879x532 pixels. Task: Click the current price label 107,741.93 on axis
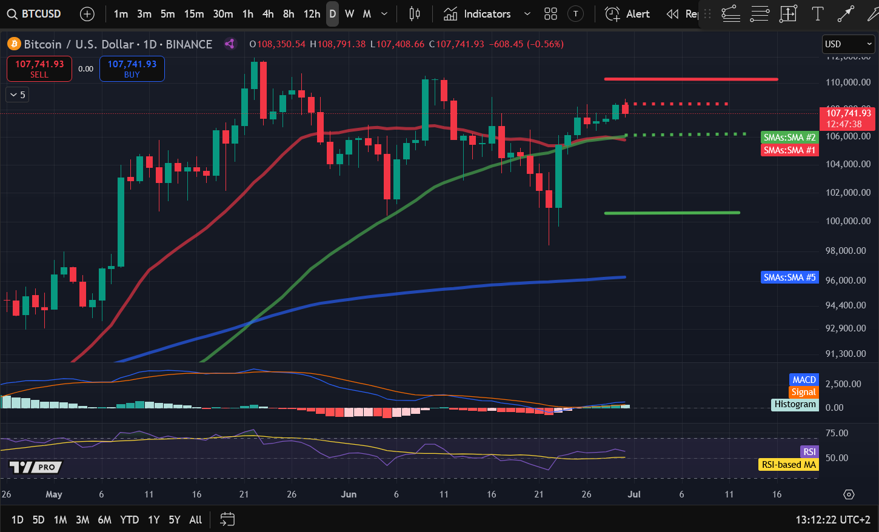pyautogui.click(x=847, y=118)
